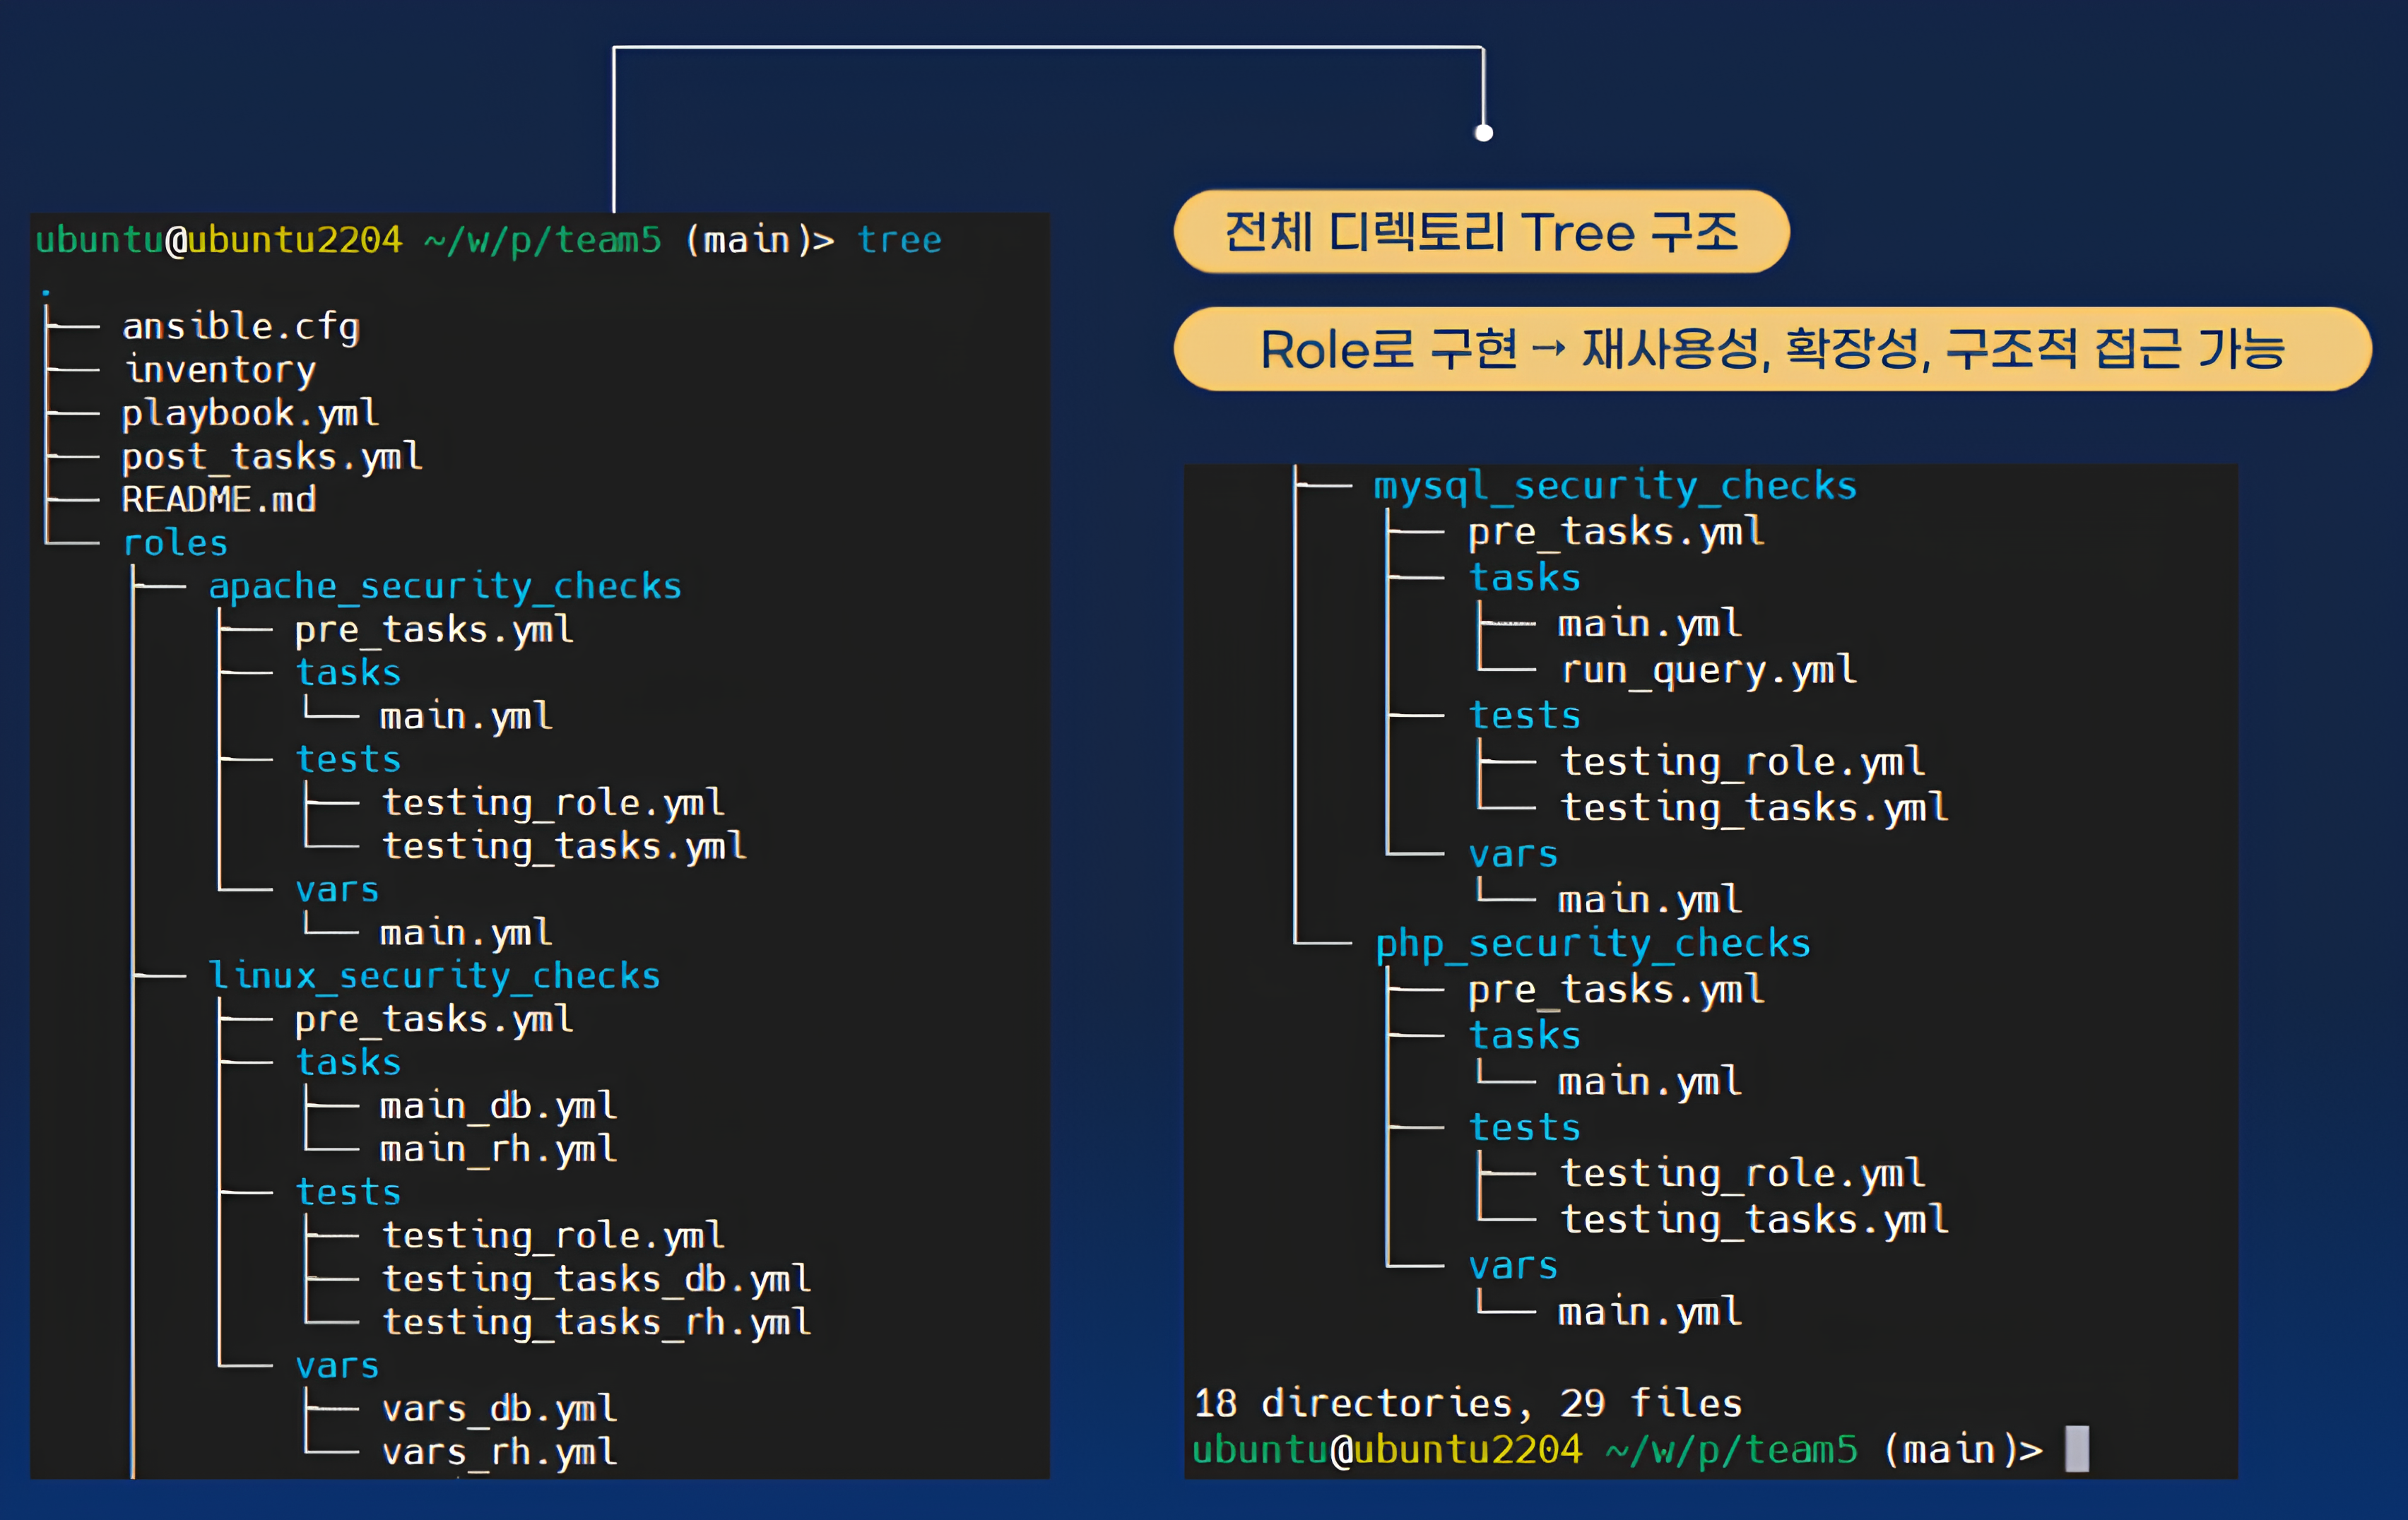The image size is (2408, 1520).
Task: Click playbook.yml in the root listing
Action: point(250,412)
